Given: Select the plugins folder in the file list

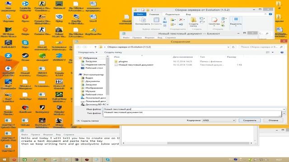Looking at the screenshot, I should (x=123, y=62).
